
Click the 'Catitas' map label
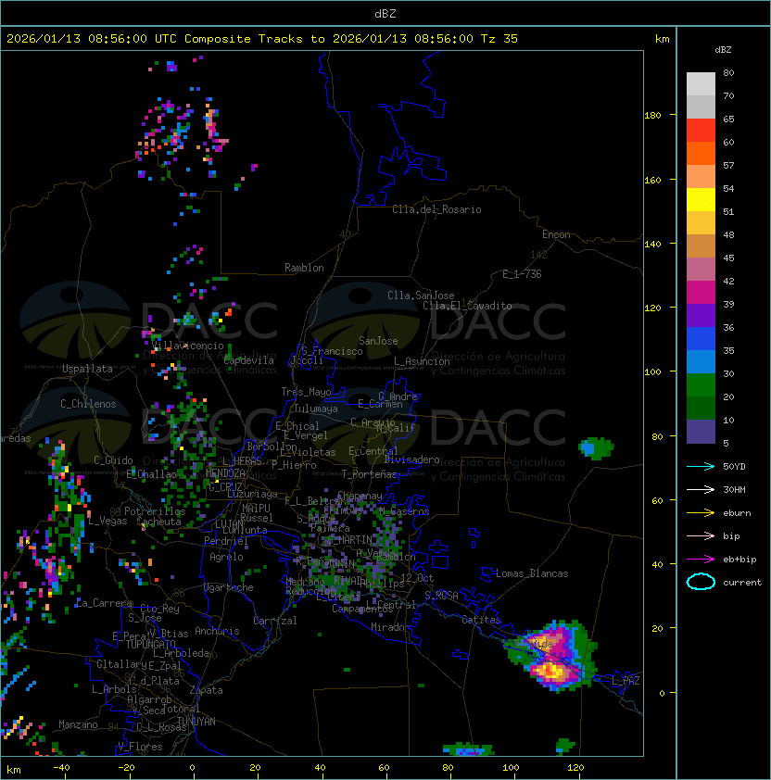pyautogui.click(x=481, y=620)
